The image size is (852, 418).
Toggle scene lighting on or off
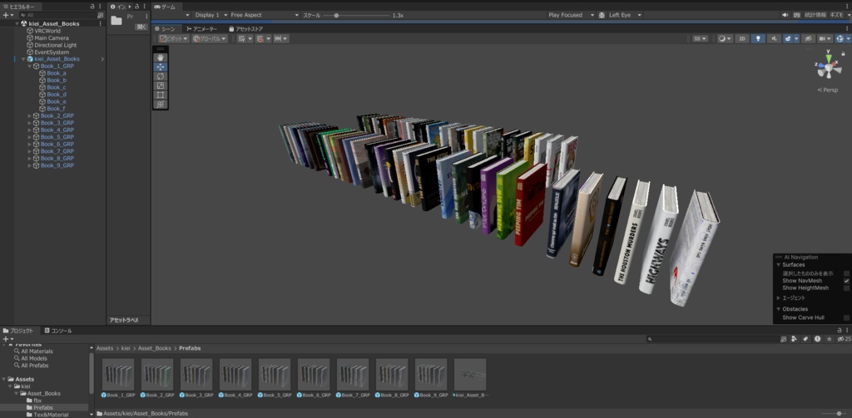click(758, 39)
